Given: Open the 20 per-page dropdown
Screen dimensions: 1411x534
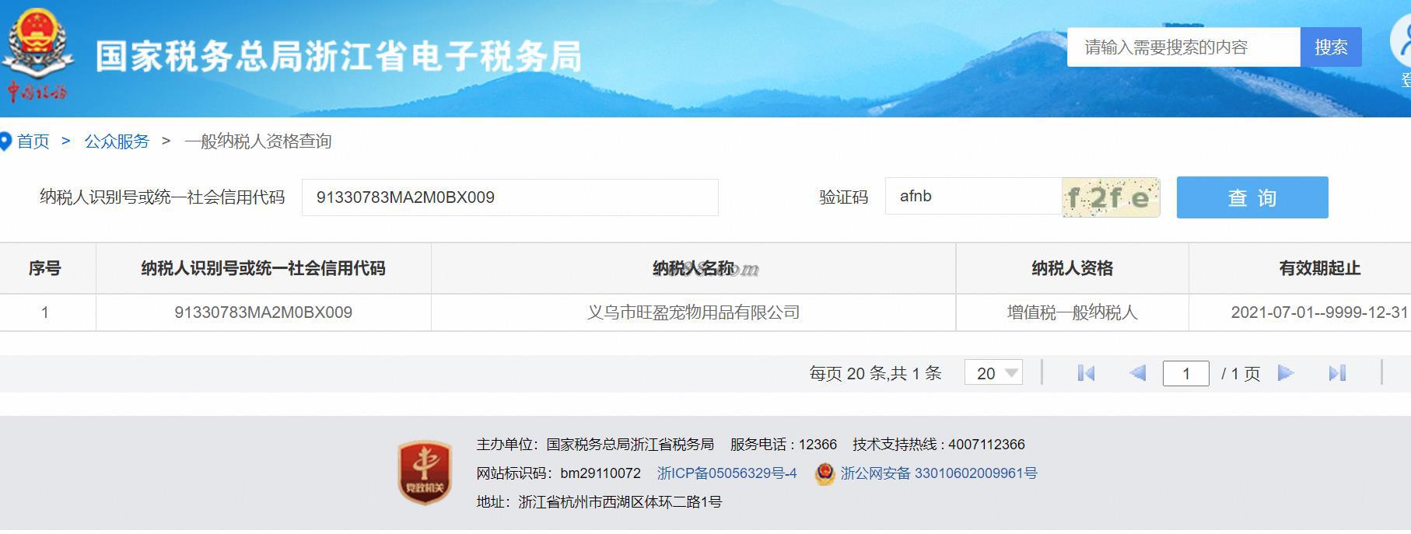Looking at the screenshot, I should [993, 373].
